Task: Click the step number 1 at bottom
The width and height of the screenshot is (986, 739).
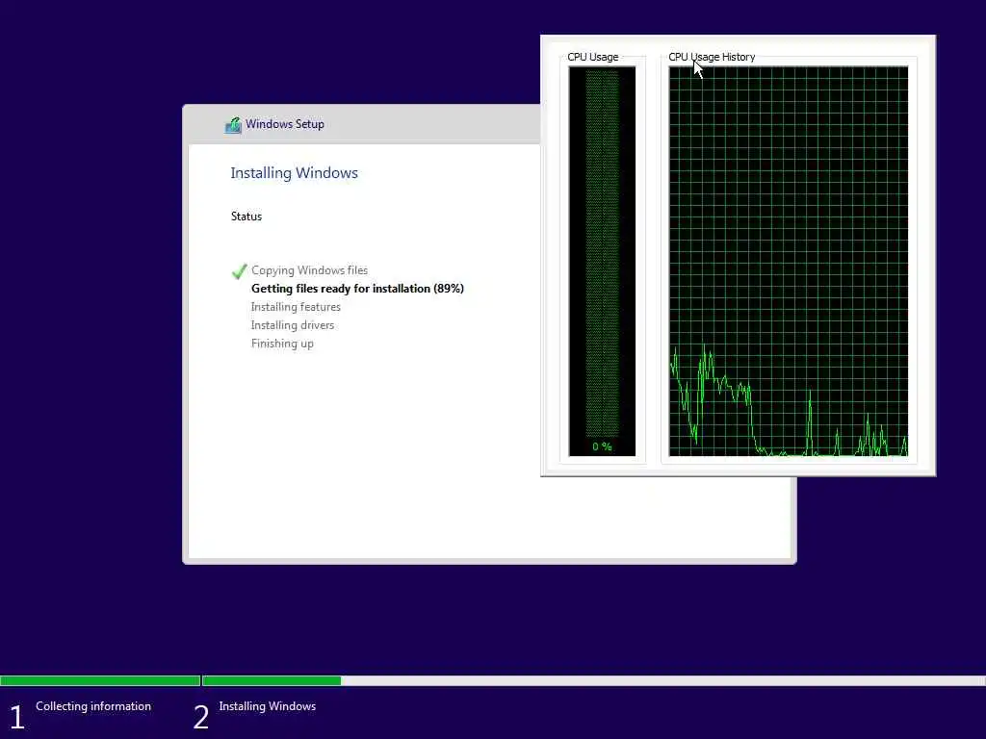Action: coord(17,717)
